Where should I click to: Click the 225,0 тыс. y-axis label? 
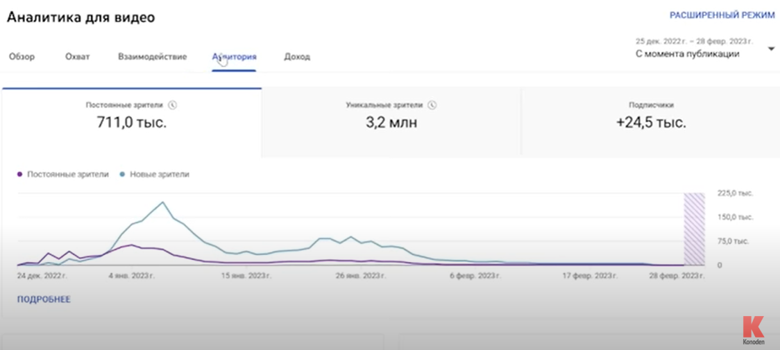coord(735,193)
